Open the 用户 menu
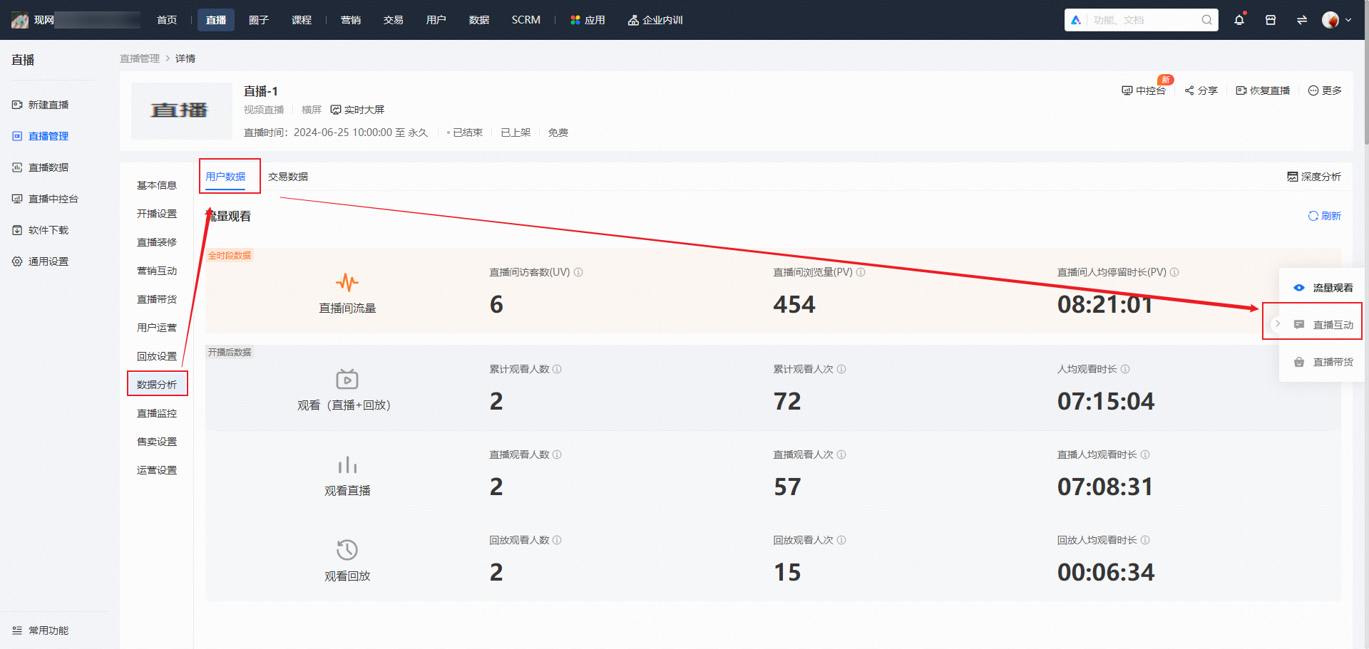 [436, 20]
